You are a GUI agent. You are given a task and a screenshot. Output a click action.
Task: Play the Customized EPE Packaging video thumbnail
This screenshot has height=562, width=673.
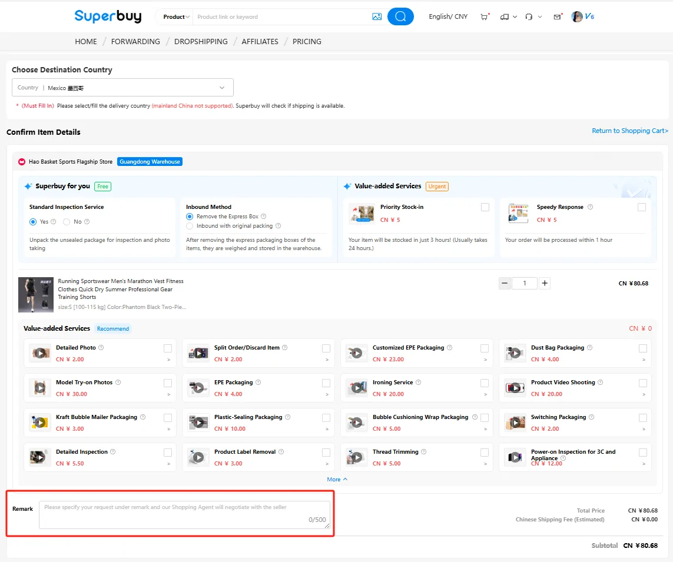pos(357,353)
